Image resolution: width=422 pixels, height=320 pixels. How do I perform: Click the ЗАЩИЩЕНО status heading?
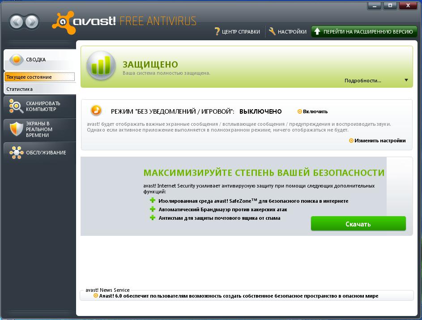click(x=150, y=64)
